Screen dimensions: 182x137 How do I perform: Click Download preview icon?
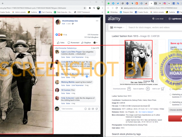click(x=129, y=89)
